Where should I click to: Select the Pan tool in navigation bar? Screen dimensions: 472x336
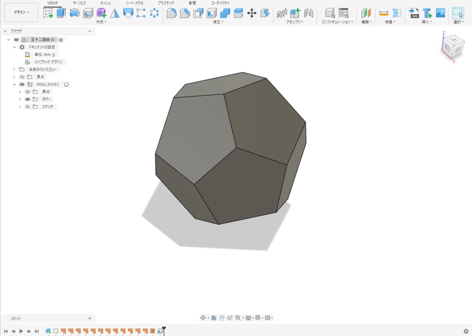pyautogui.click(x=222, y=318)
